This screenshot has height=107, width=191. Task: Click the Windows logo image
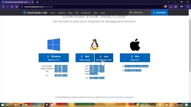coord(54,45)
